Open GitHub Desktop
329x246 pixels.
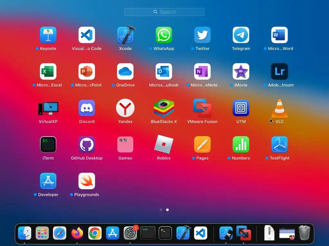87,144
